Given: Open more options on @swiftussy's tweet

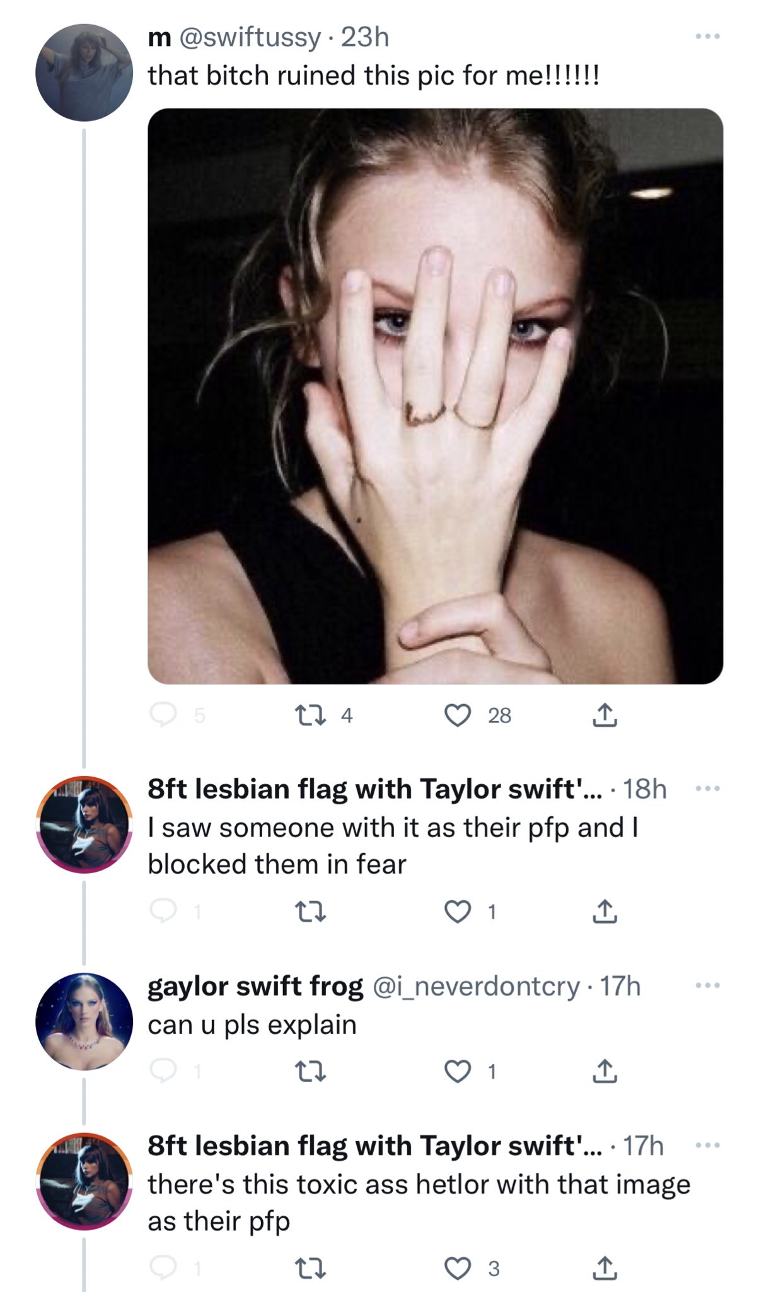Looking at the screenshot, I should 707,37.
